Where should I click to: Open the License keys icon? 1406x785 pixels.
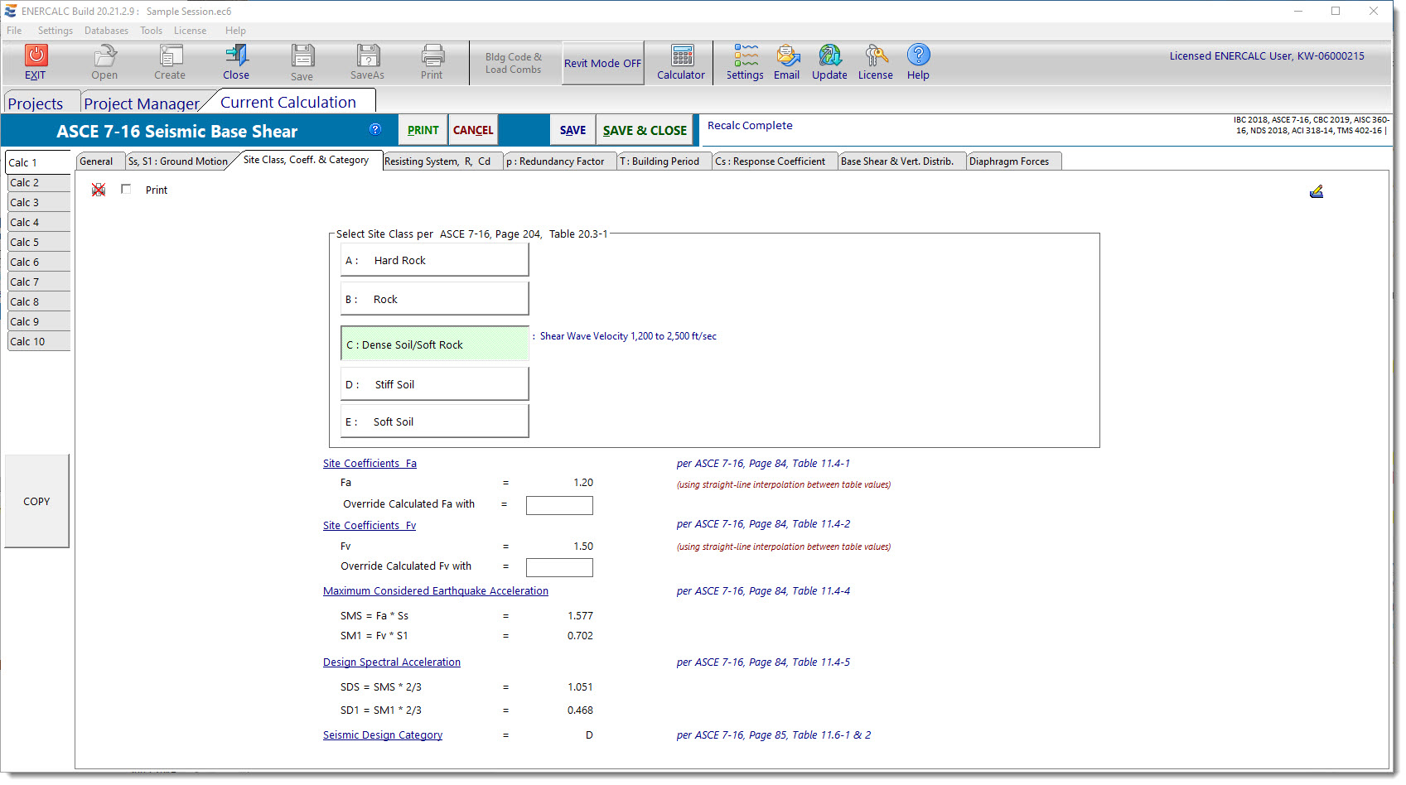(x=875, y=55)
